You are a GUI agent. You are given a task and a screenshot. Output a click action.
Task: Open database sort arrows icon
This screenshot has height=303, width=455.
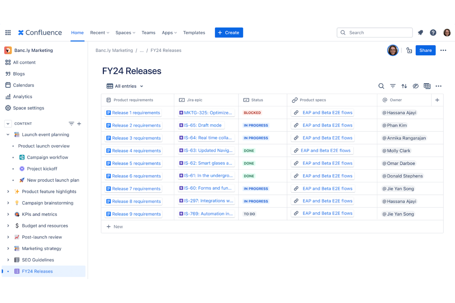click(404, 86)
